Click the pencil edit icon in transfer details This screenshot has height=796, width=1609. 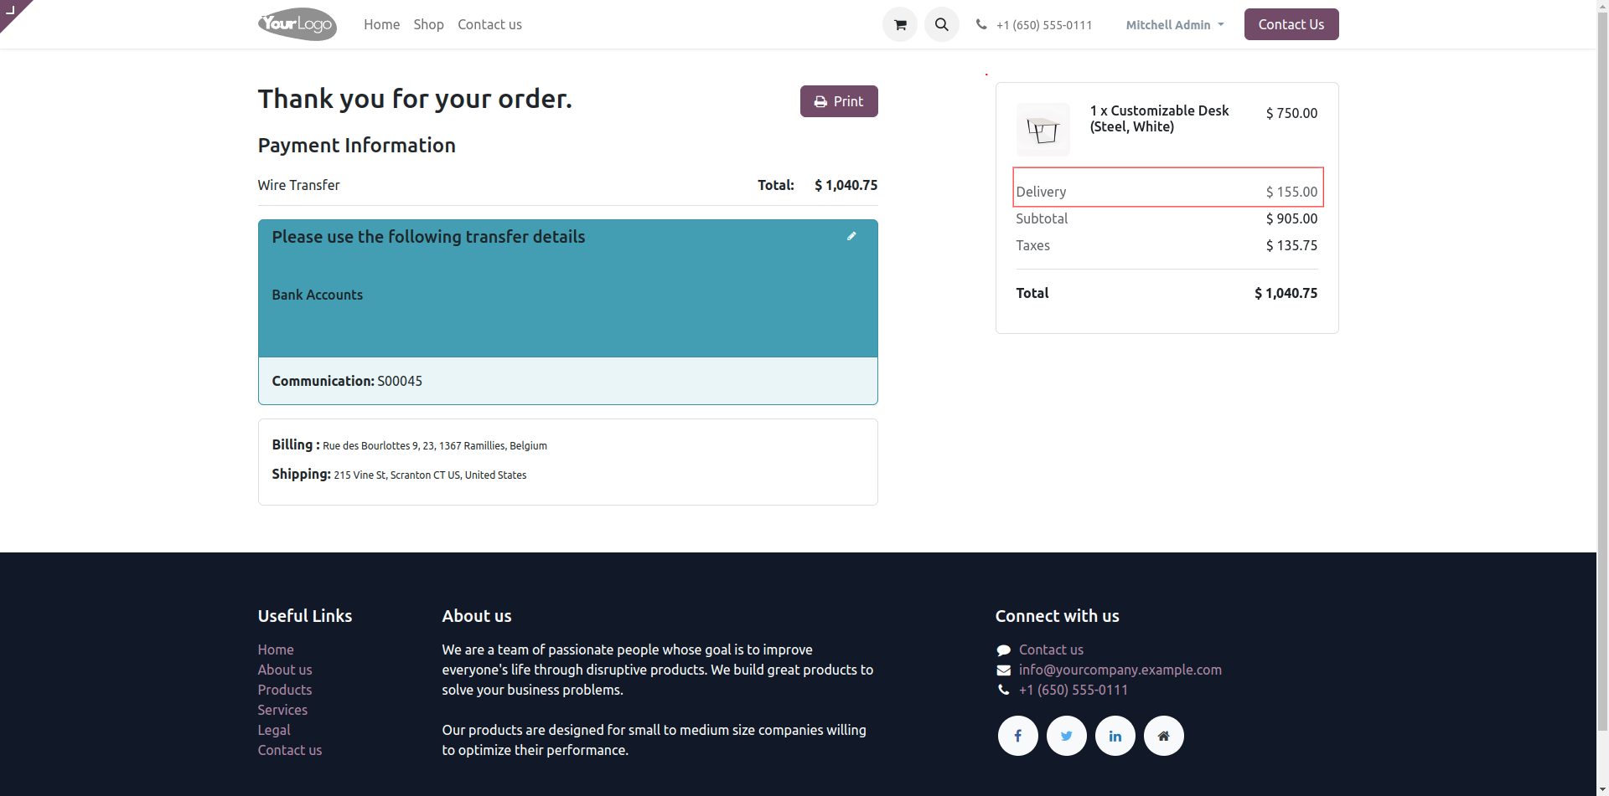point(851,236)
